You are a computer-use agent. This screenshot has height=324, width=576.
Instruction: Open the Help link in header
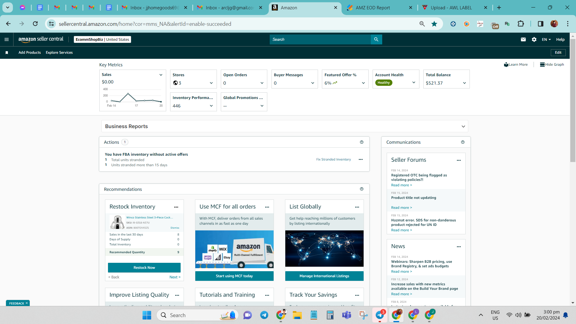pyautogui.click(x=560, y=39)
